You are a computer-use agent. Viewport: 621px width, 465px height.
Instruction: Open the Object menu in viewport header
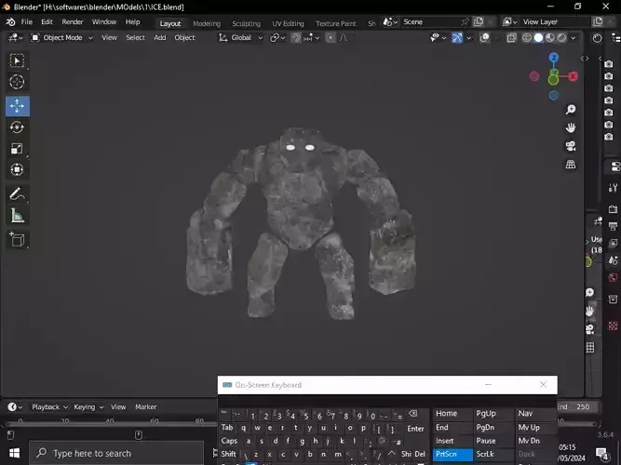pos(184,37)
